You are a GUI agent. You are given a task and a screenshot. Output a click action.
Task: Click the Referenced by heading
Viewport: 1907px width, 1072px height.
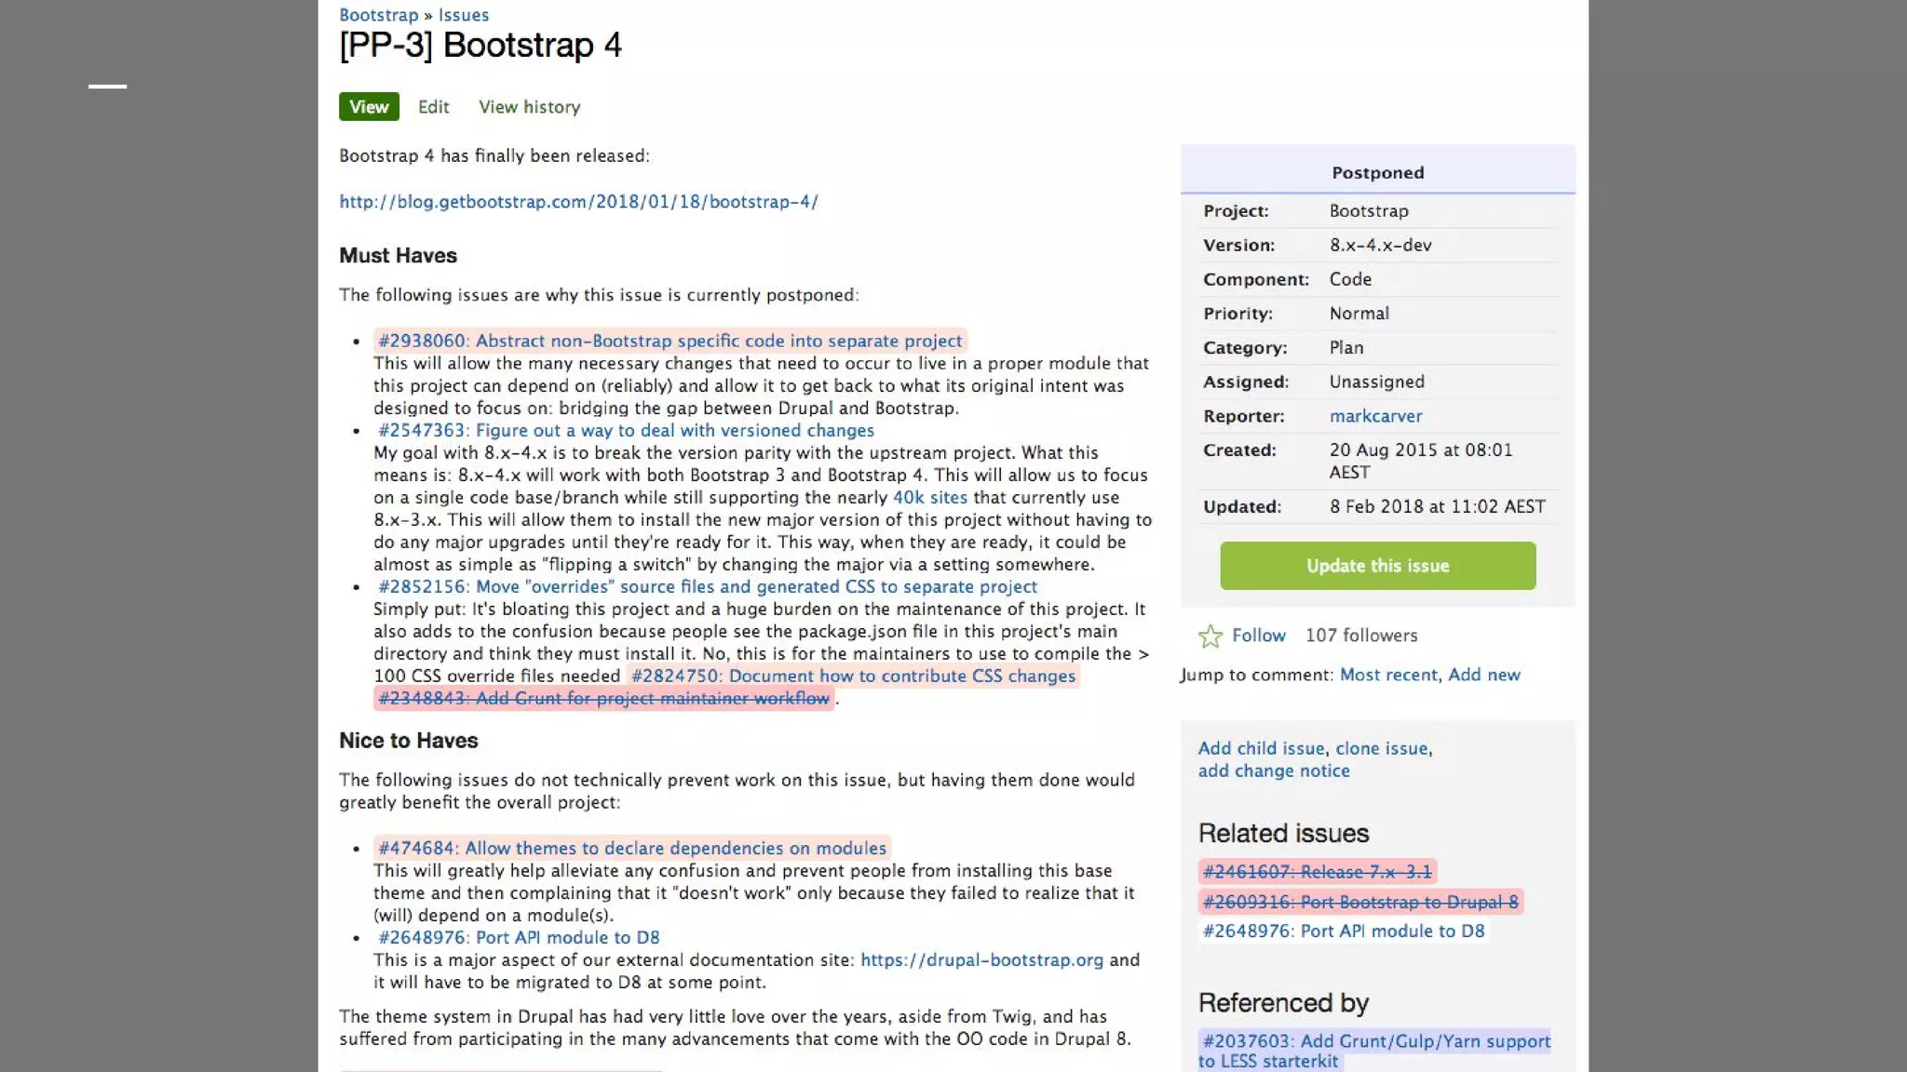click(1283, 1003)
